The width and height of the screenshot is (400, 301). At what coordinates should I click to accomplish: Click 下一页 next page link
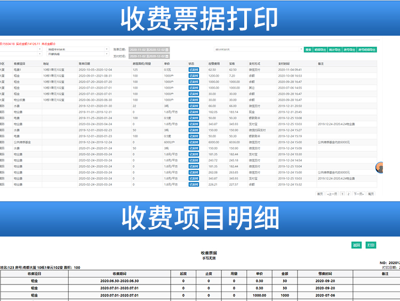coord(359,194)
